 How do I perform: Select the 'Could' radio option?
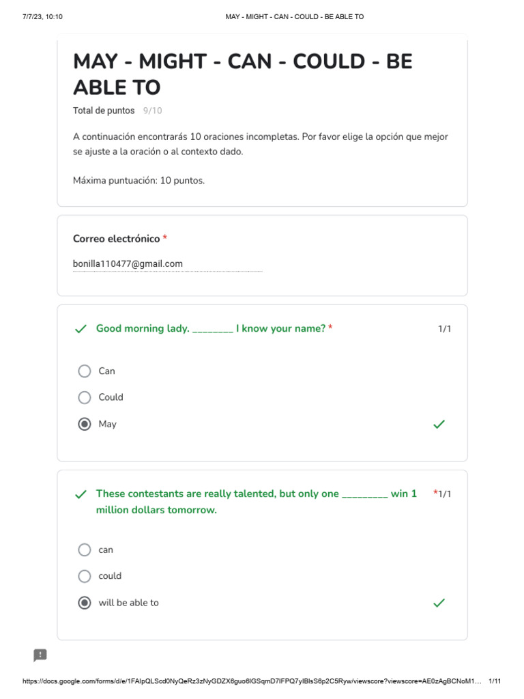point(84,397)
